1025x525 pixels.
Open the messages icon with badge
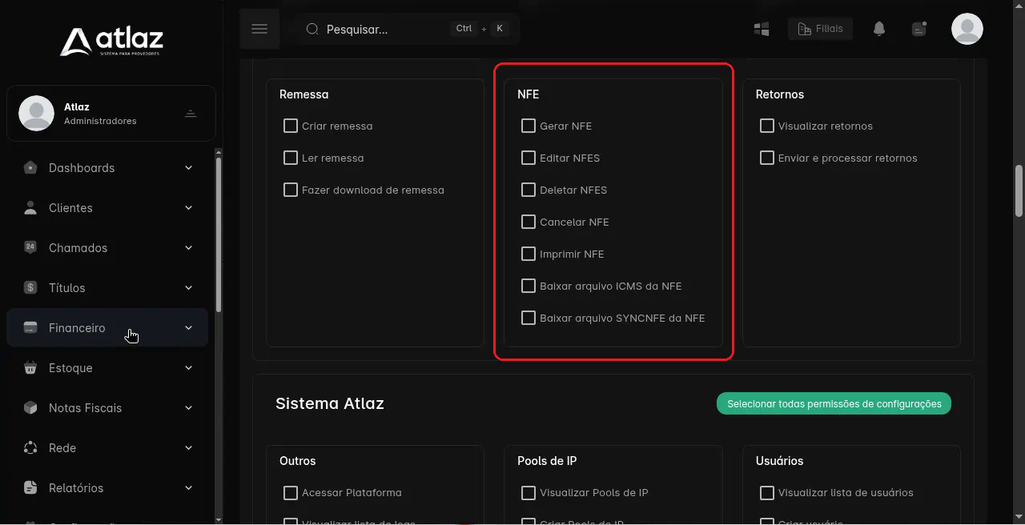pos(919,29)
